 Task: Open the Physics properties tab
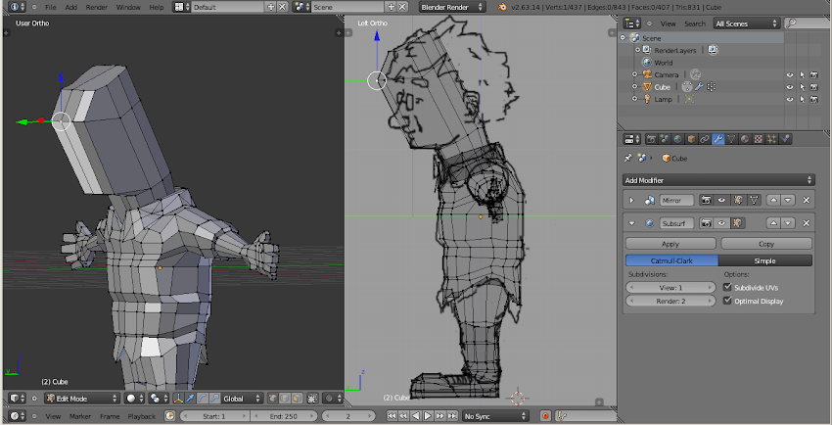click(785, 139)
